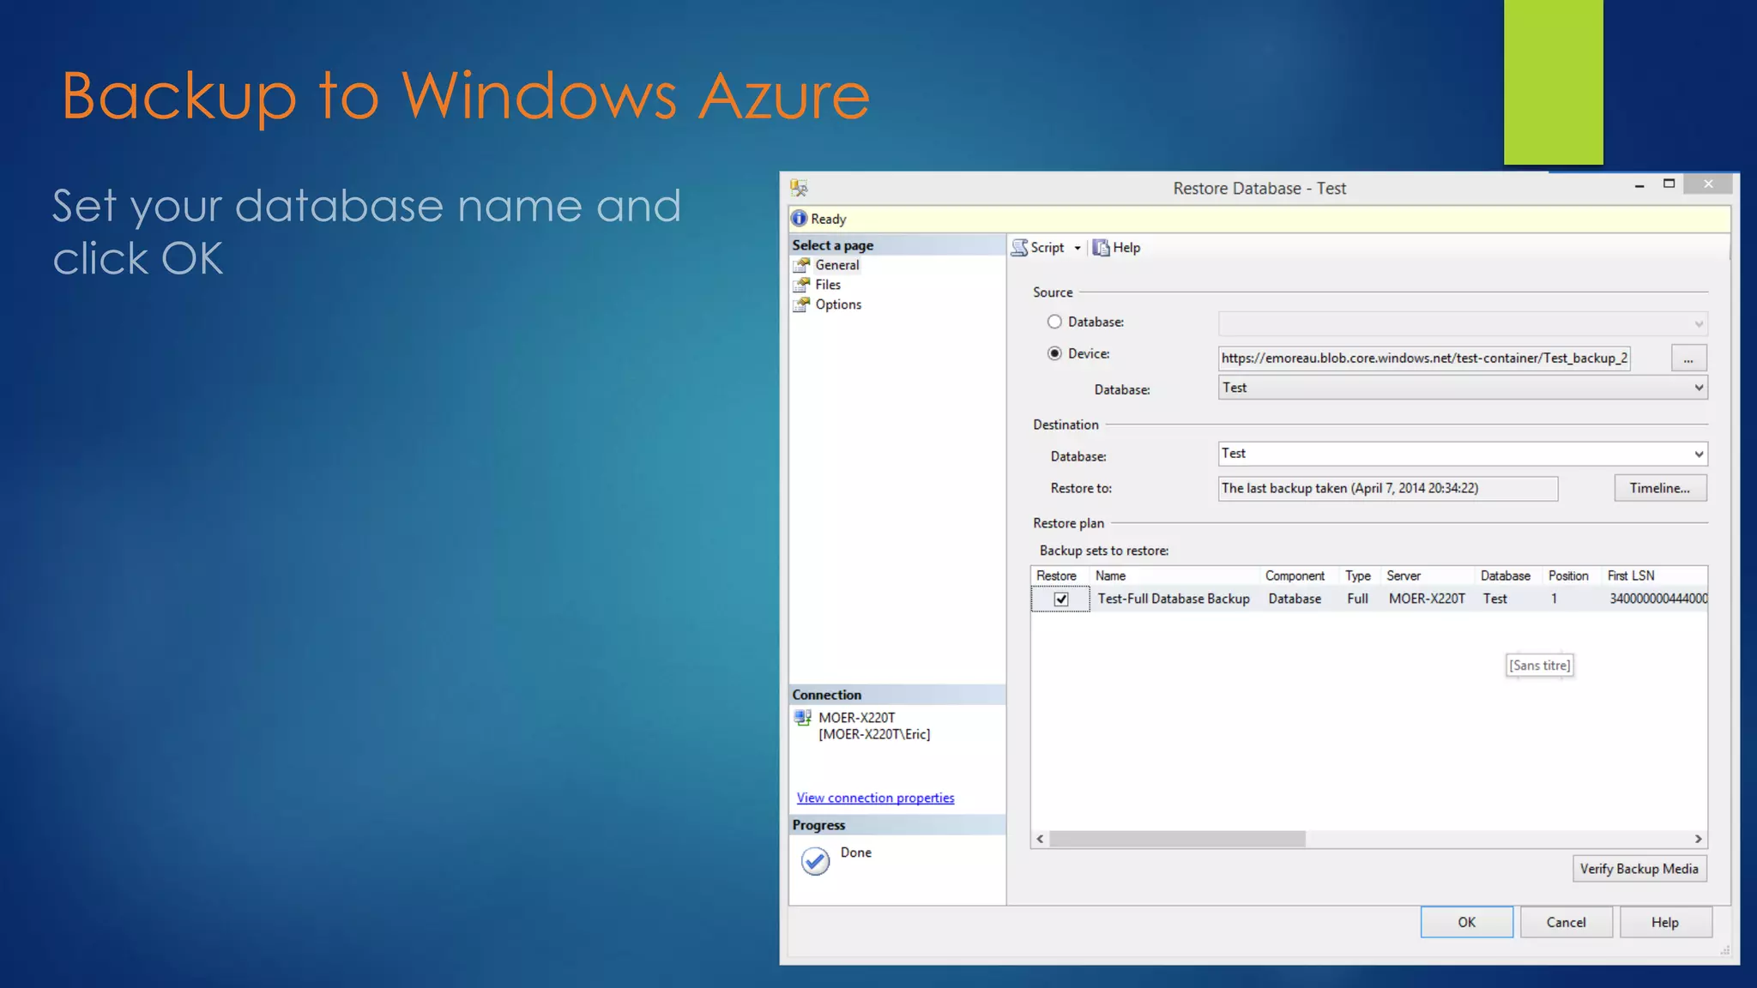Click the First LSN column header
The width and height of the screenshot is (1757, 988).
click(1654, 575)
